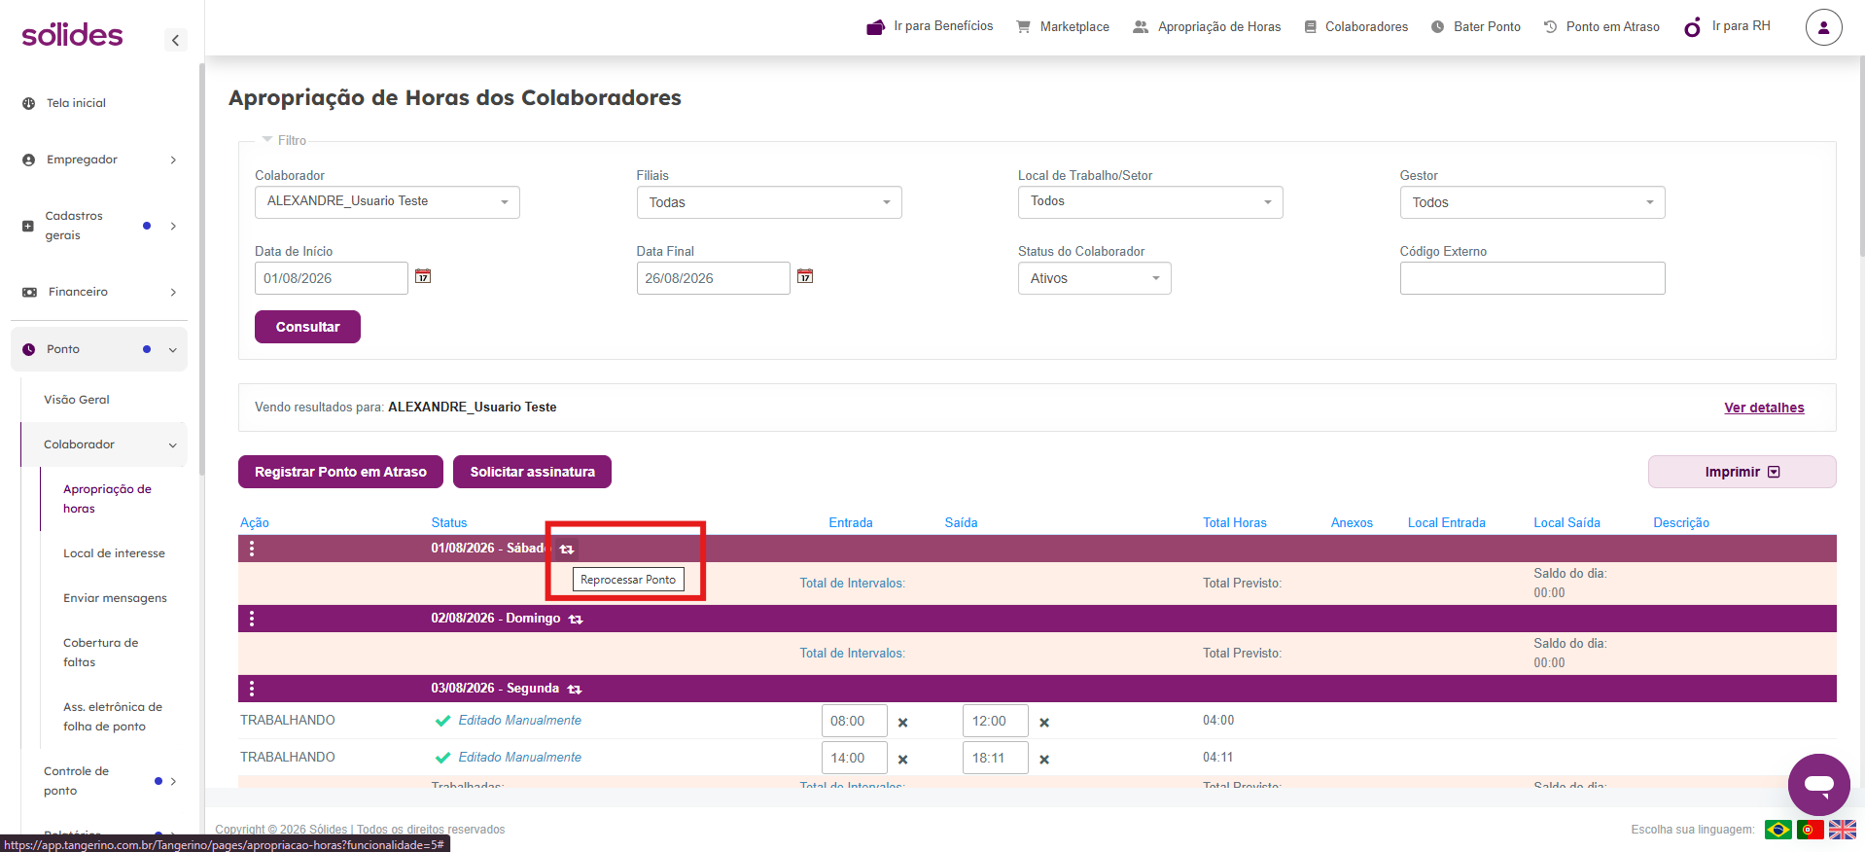This screenshot has height=852, width=1865.
Task: Click the Ponto em Atraso history icon
Action: coord(1550,26)
